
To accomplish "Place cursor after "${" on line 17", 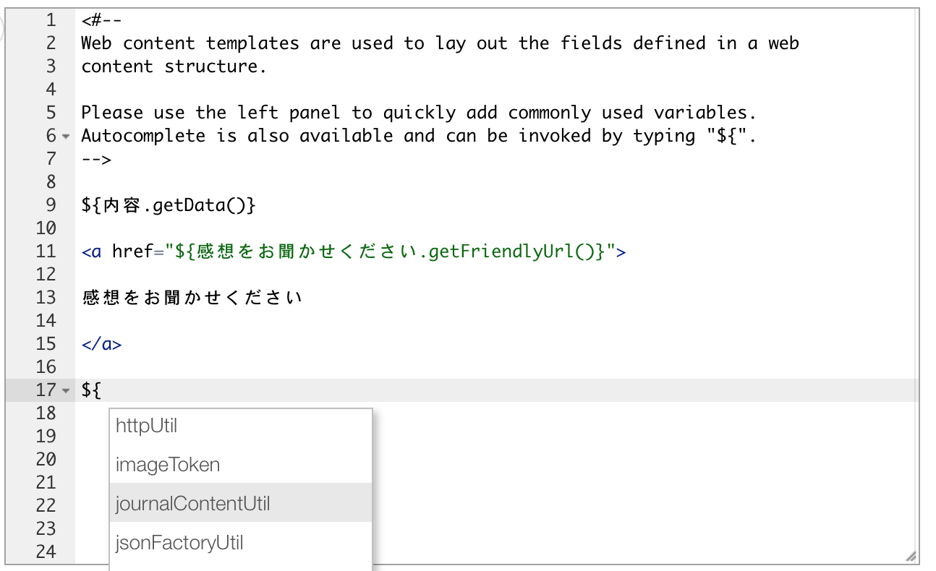I will (103, 390).
